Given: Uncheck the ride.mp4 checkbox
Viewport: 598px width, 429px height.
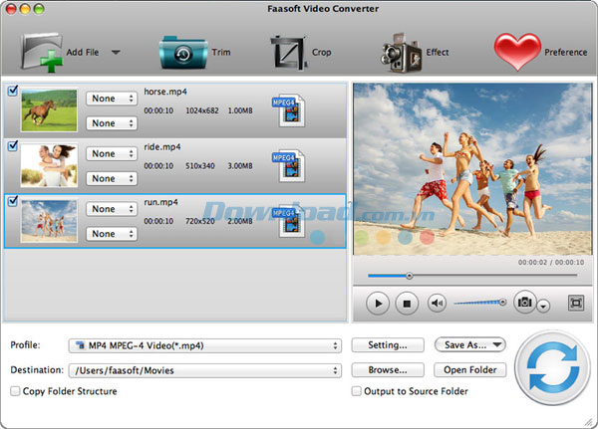Looking at the screenshot, I should (x=13, y=145).
